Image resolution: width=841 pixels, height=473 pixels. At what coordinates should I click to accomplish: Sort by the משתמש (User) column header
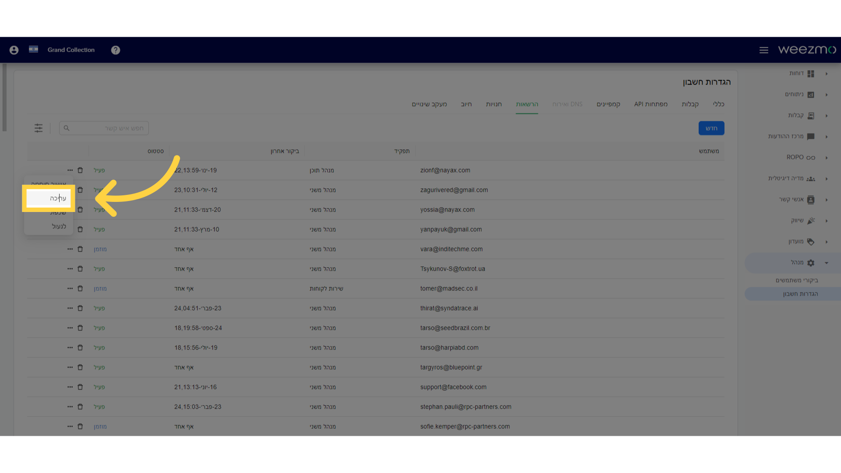pyautogui.click(x=709, y=151)
